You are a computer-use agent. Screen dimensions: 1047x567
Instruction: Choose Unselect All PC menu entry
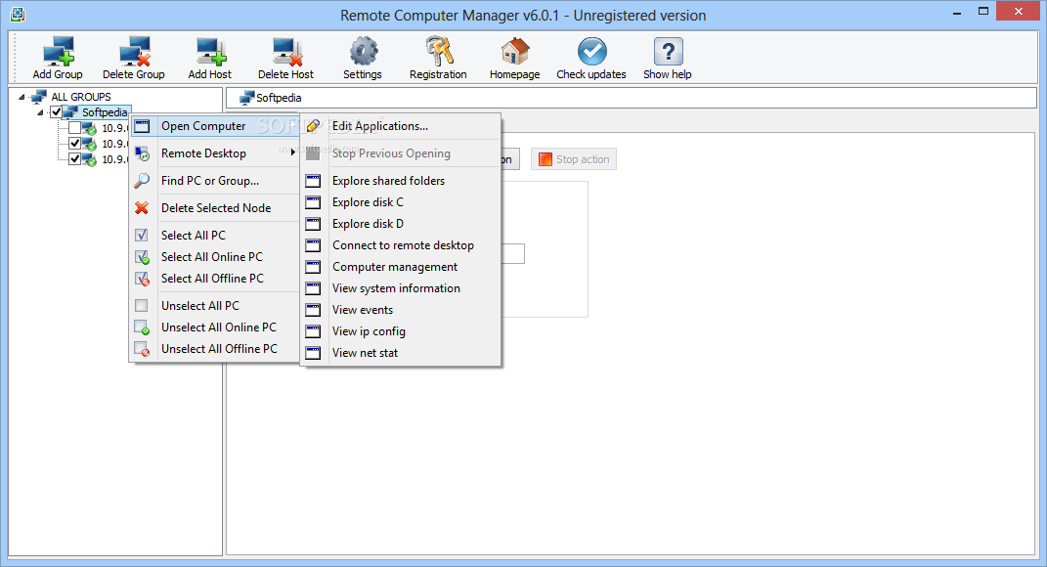point(215,306)
